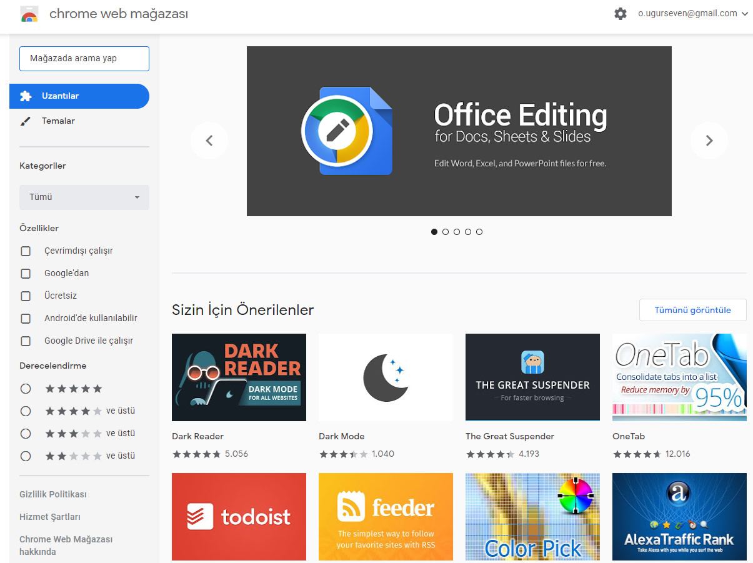Go to next carousel slide arrow
The height and width of the screenshot is (563, 753).
tap(709, 141)
